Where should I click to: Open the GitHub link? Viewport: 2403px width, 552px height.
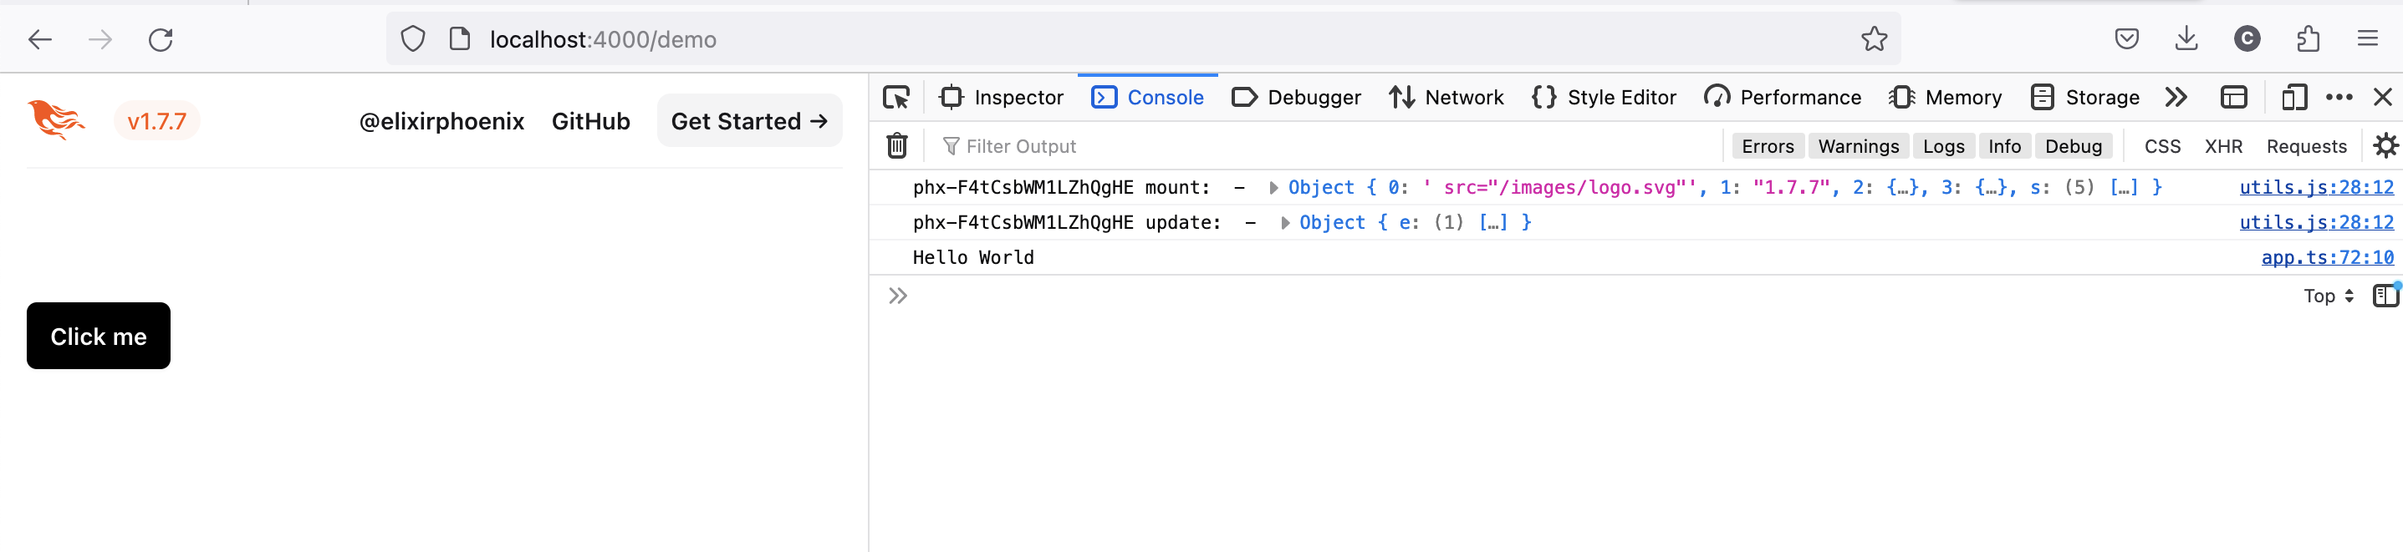tap(590, 121)
